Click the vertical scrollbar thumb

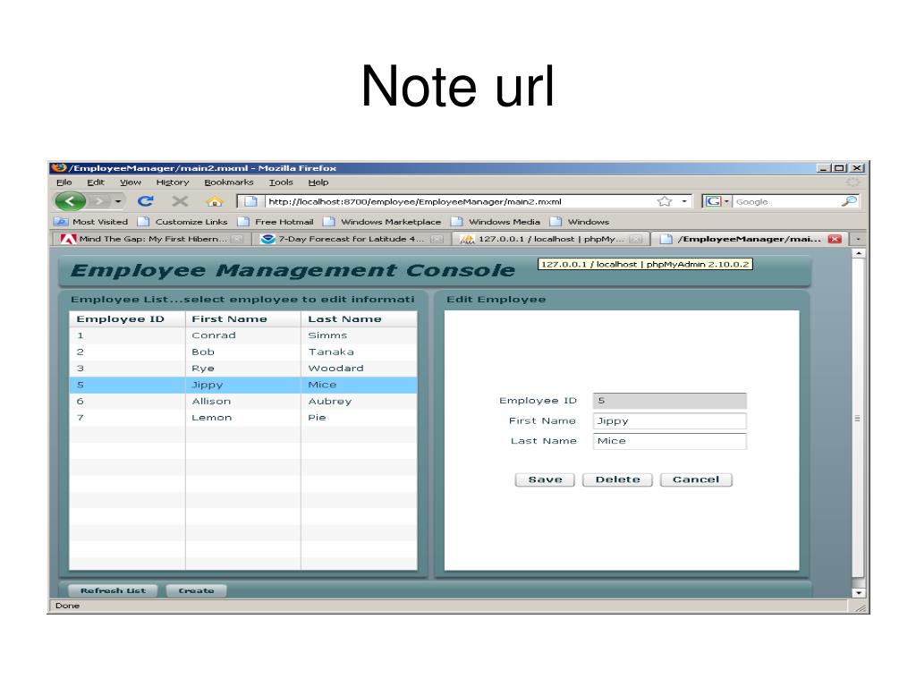858,419
